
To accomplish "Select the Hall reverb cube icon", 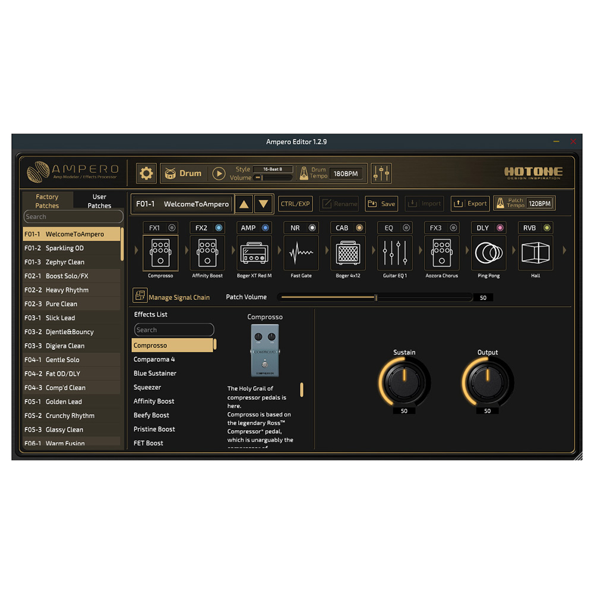I will pos(535,253).
